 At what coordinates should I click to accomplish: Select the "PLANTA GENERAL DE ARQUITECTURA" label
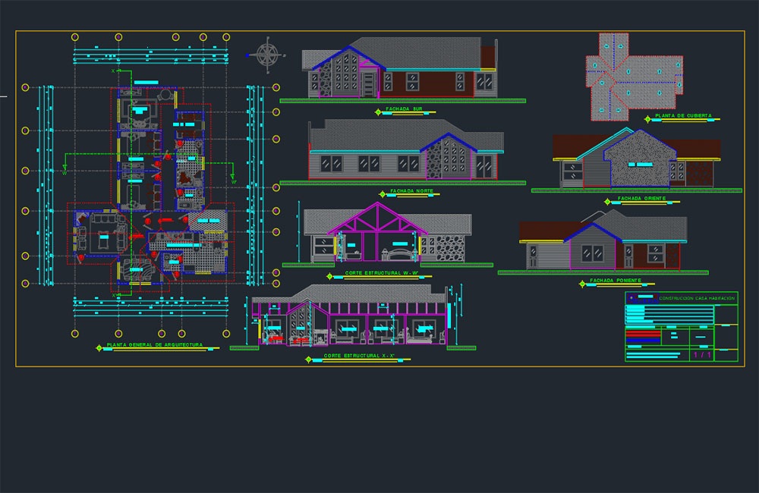(x=154, y=345)
